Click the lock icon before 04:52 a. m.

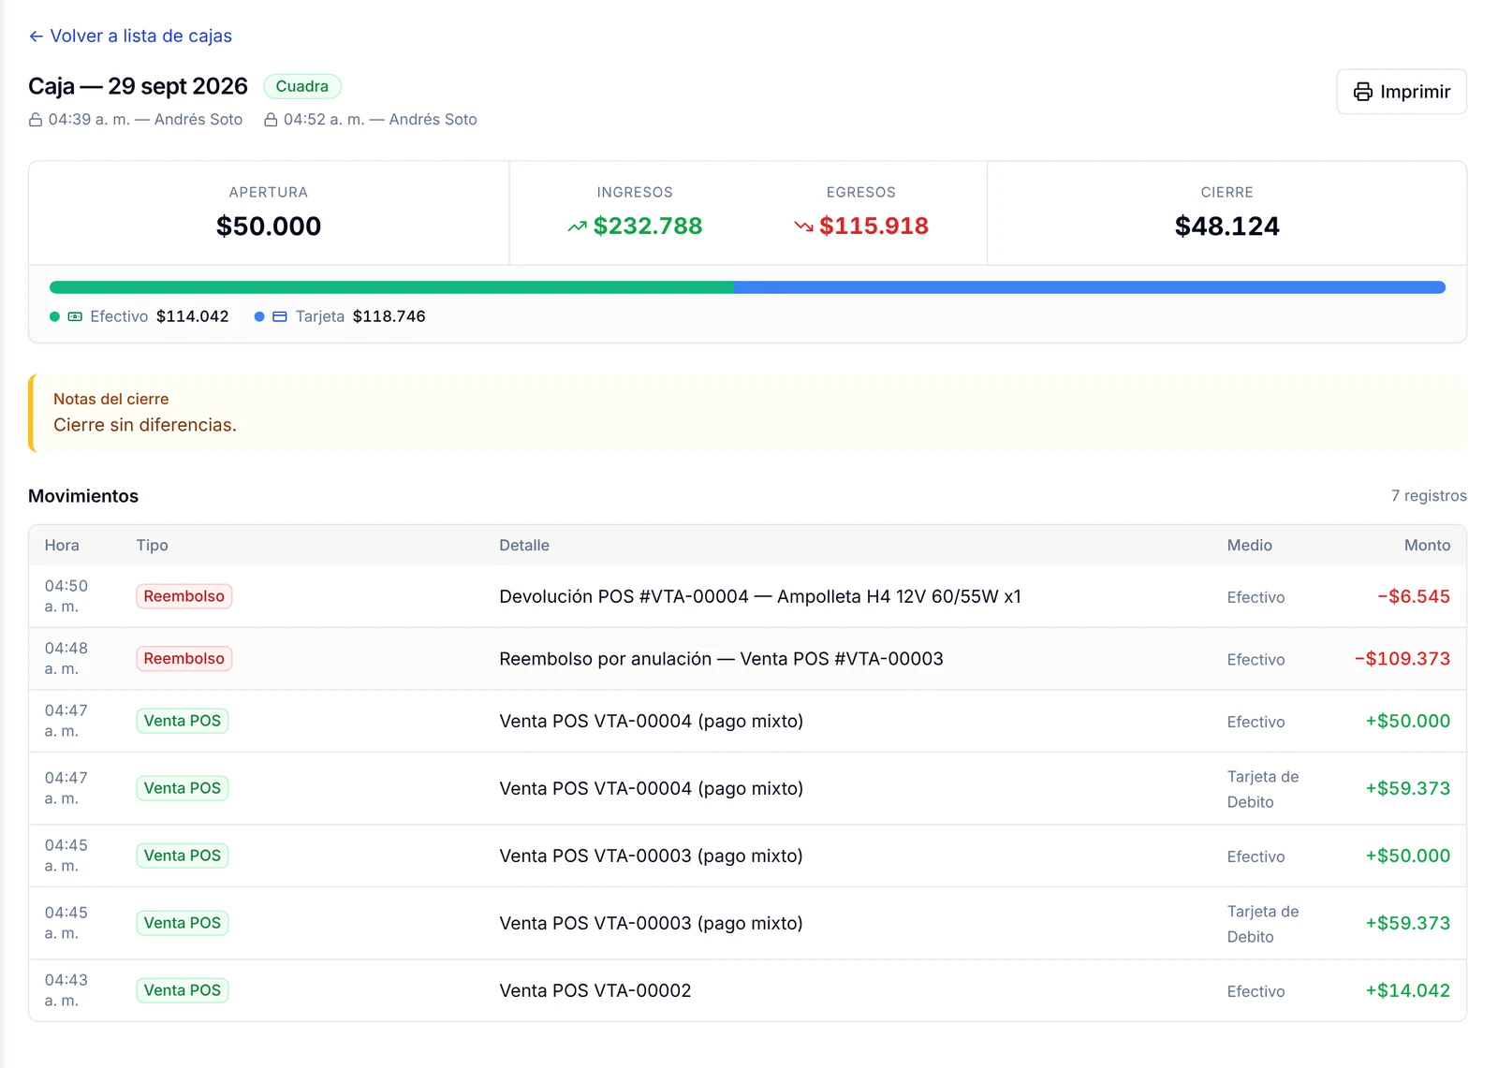click(271, 120)
